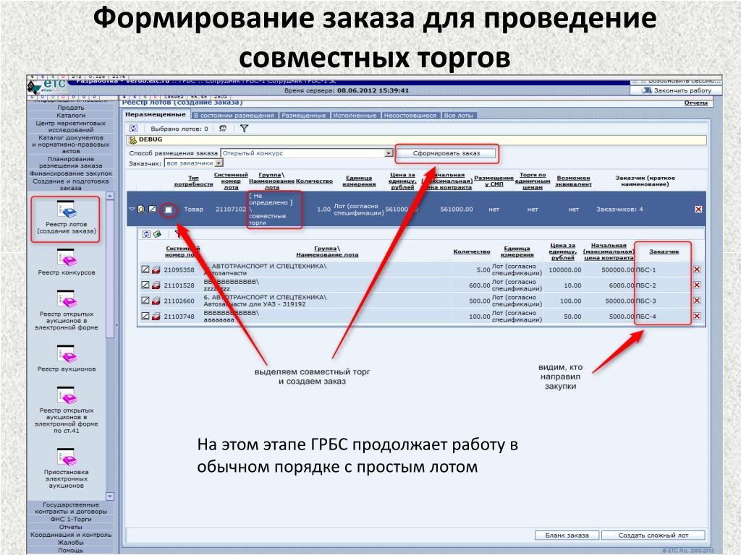Screen dimensions: 741x555
Task: Switch to Все лоты tab
Action: [x=458, y=115]
